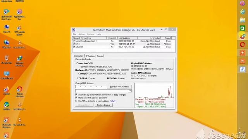
Task: Open the Help menu
Action: (99, 34)
